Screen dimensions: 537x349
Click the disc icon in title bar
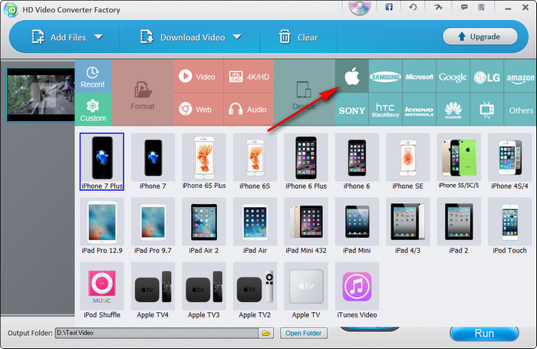click(359, 8)
